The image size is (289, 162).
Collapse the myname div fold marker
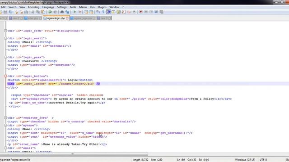click(5, 125)
